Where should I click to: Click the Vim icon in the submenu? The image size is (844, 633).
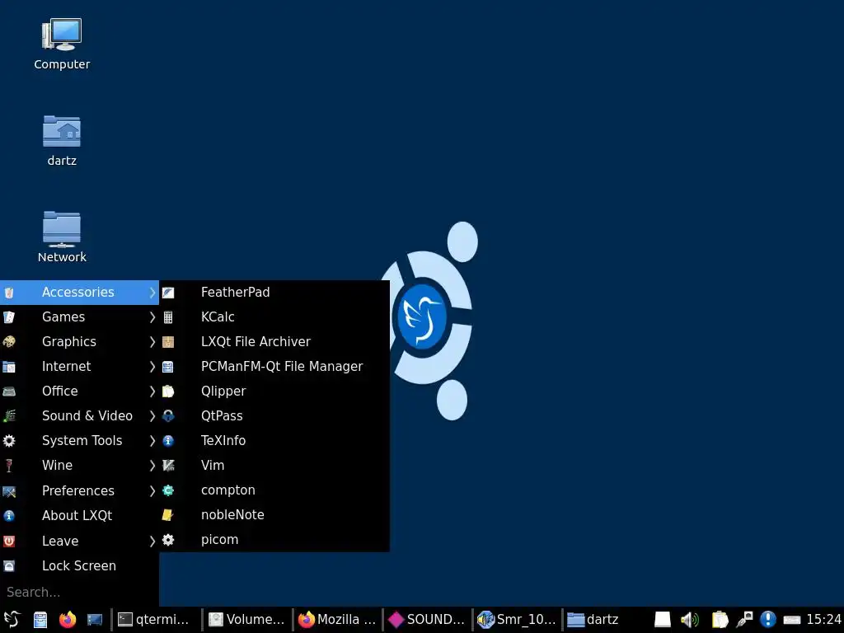(x=168, y=466)
